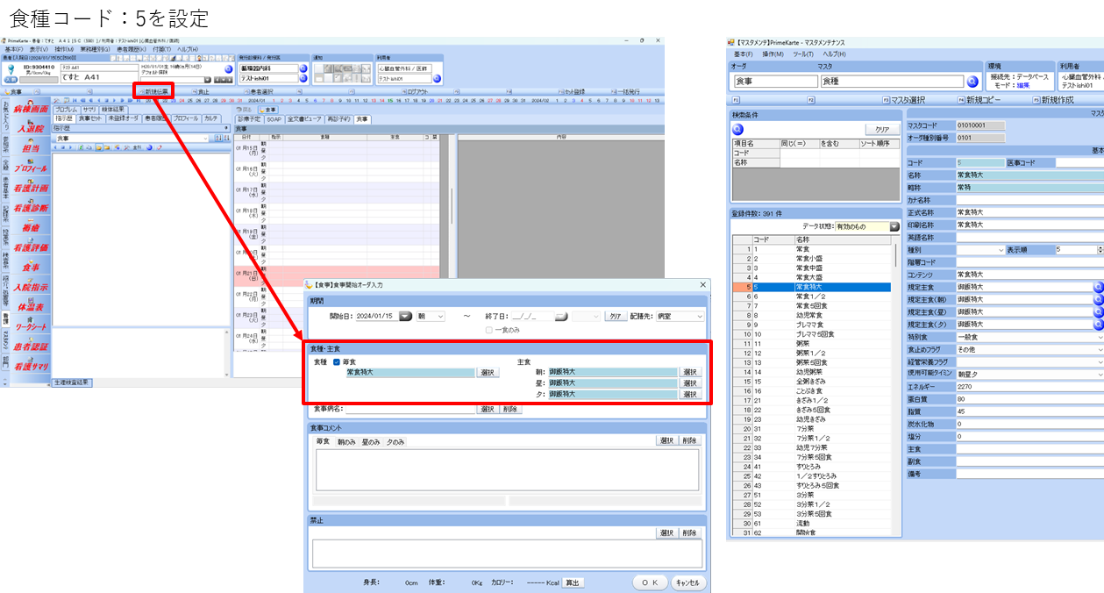1104x593 pixels.
Task: Toggle the 毎食 checkbox under 食種
Action: [x=337, y=361]
